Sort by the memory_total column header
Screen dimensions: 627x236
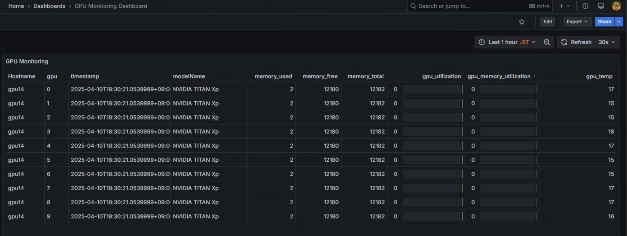pos(365,76)
